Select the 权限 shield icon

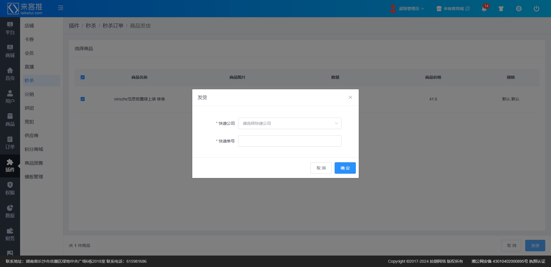(x=10, y=189)
